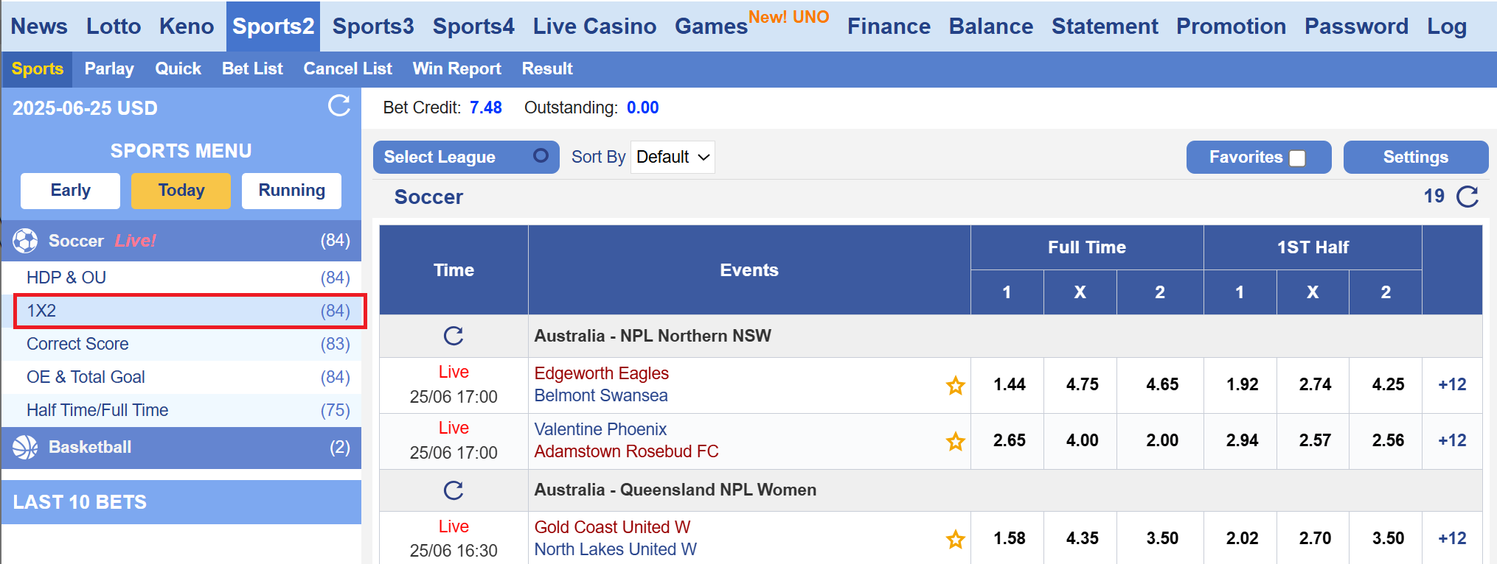The width and height of the screenshot is (1497, 564).
Task: Star the Gold Coast United W match
Action: tap(956, 539)
